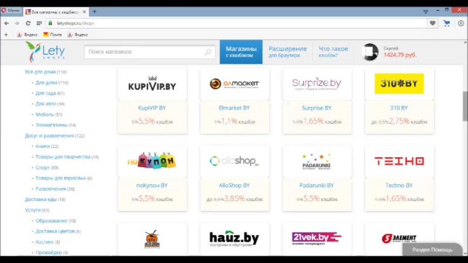Open a new tab with plus button
The image size is (468, 263).
click(94, 12)
